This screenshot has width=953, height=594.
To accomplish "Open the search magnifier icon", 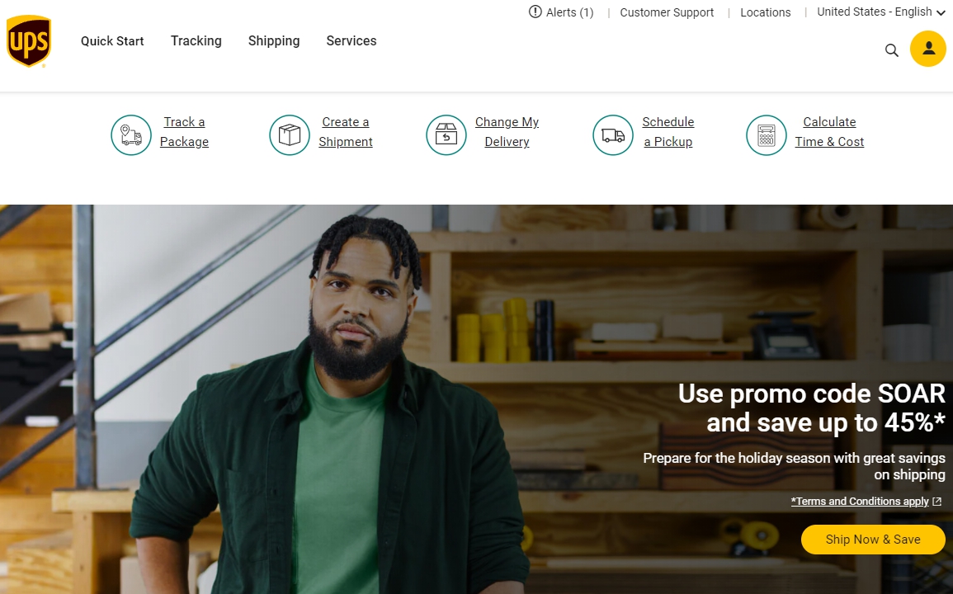I will click(x=891, y=49).
